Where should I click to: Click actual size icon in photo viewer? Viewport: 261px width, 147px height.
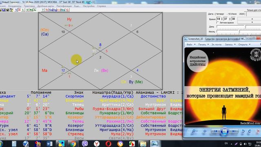pos(205,131)
